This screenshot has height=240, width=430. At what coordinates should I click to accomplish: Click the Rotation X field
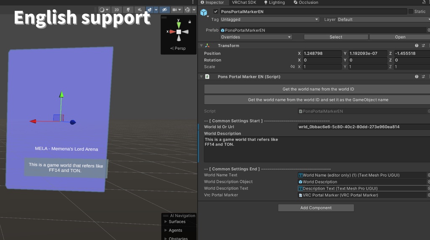pos(322,60)
